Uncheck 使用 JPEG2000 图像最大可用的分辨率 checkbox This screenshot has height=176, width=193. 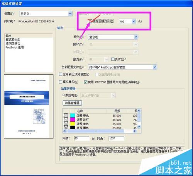[86, 82]
